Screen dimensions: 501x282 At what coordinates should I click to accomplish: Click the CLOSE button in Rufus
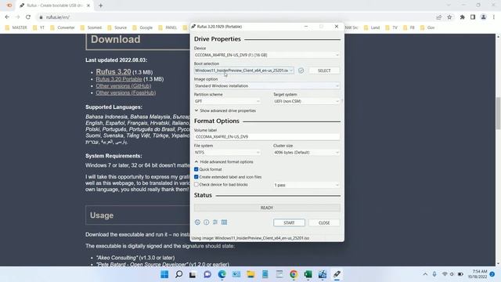tap(324, 222)
